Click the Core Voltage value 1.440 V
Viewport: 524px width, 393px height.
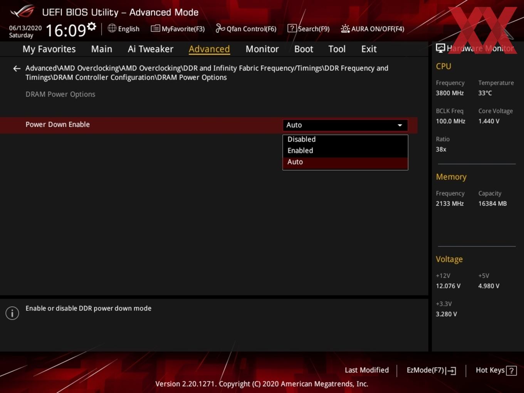(x=489, y=121)
